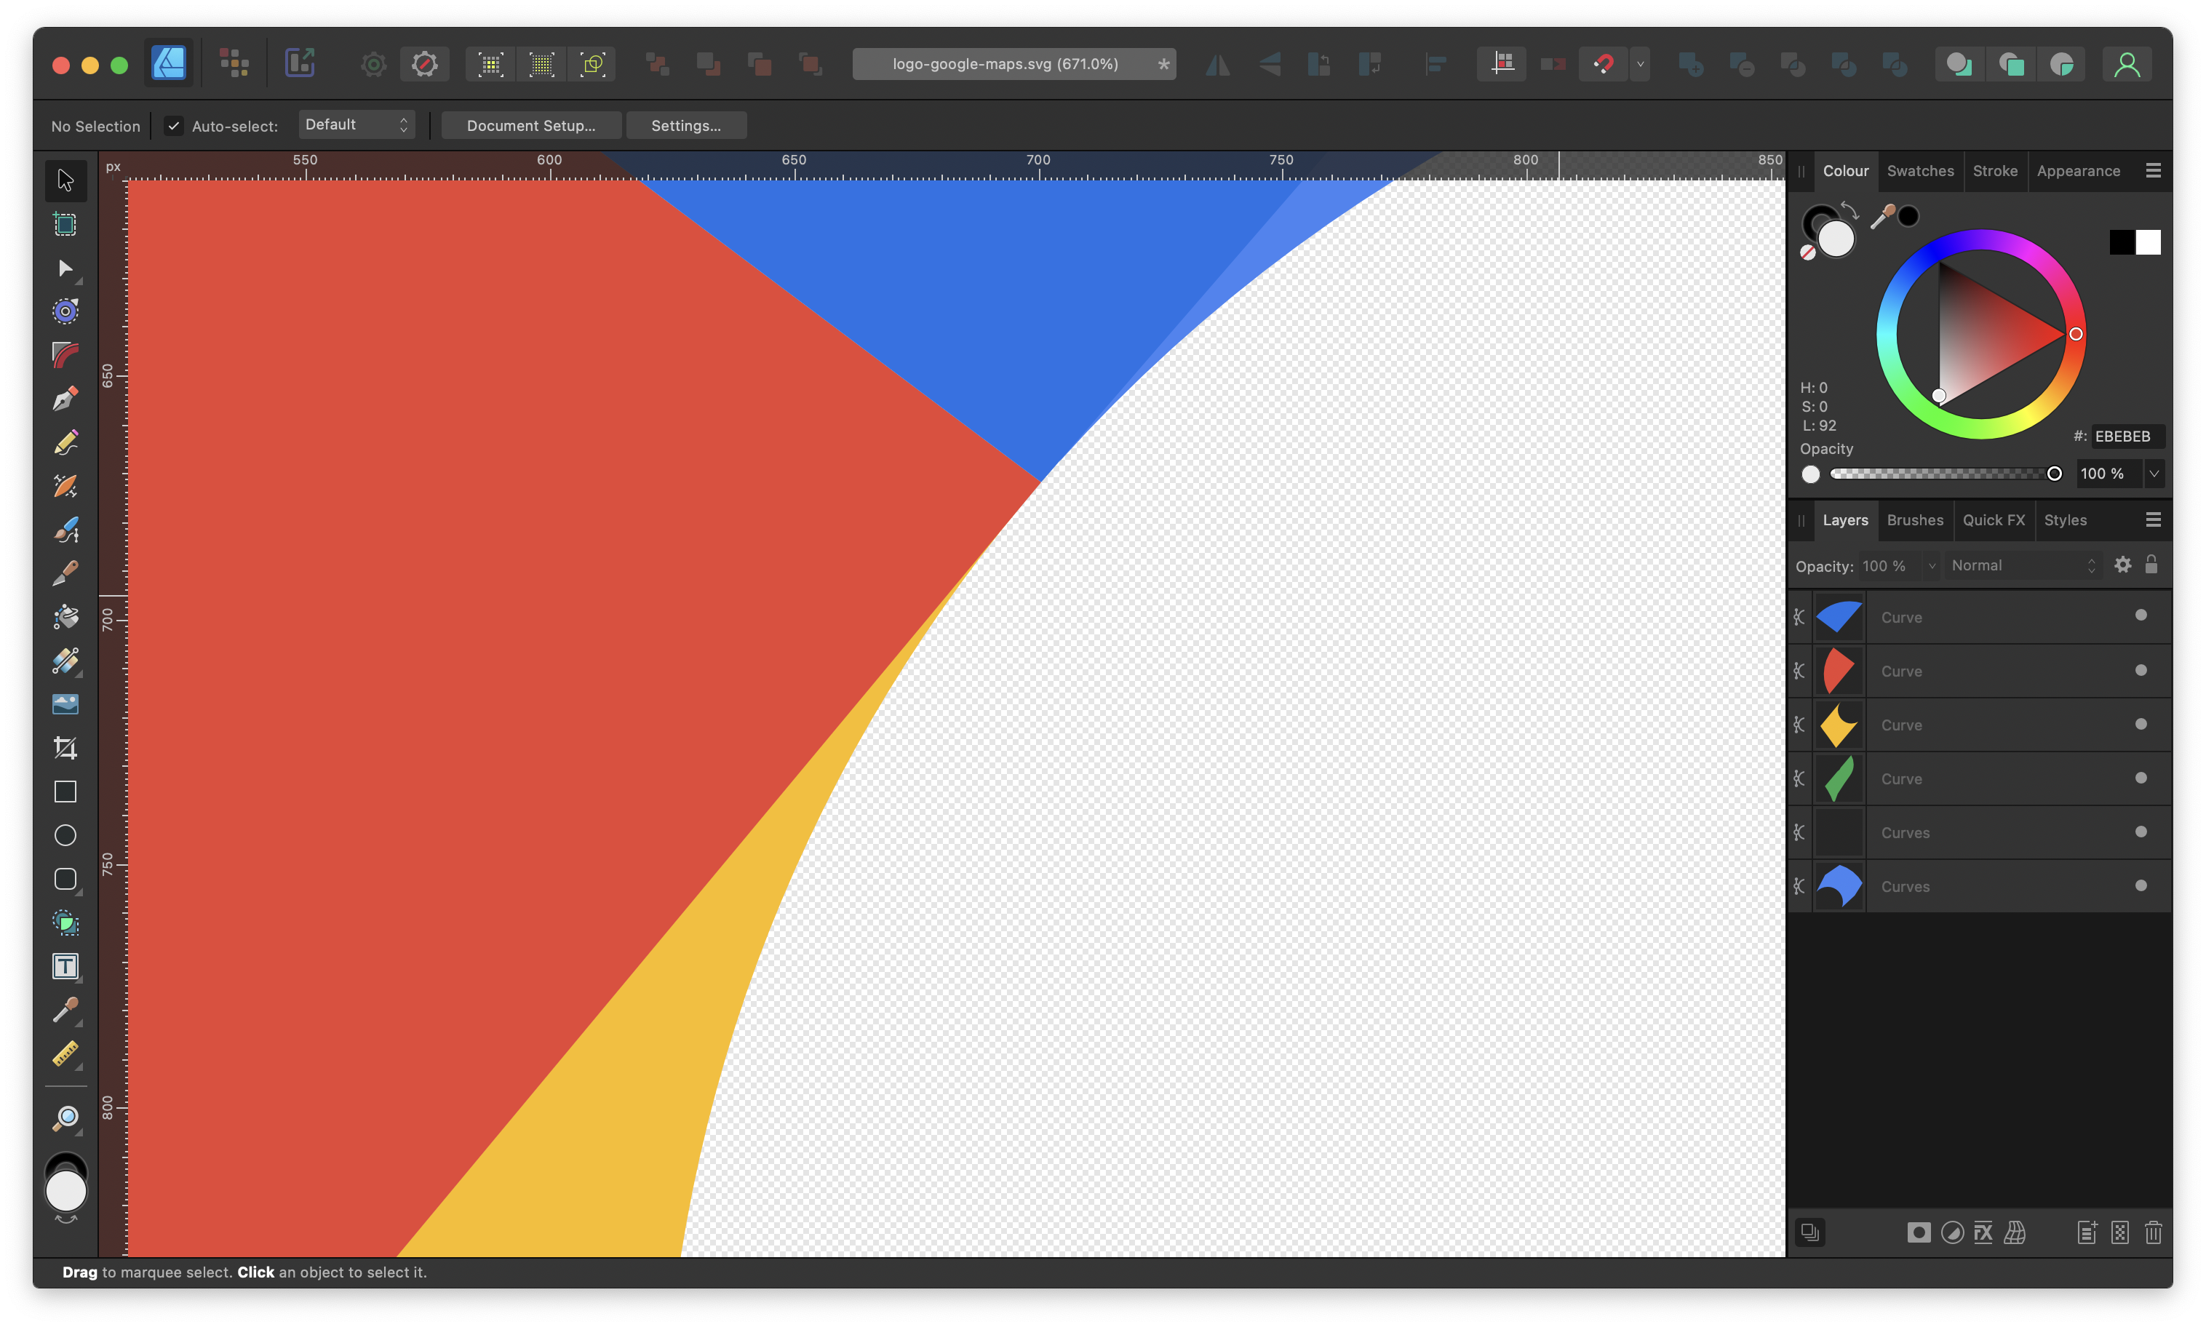Viewport: 2206px width, 1327px height.
Task: Switch to the Styles tab
Action: [2065, 519]
